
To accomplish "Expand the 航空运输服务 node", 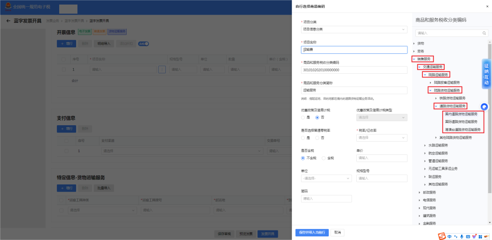I will click(x=425, y=153).
